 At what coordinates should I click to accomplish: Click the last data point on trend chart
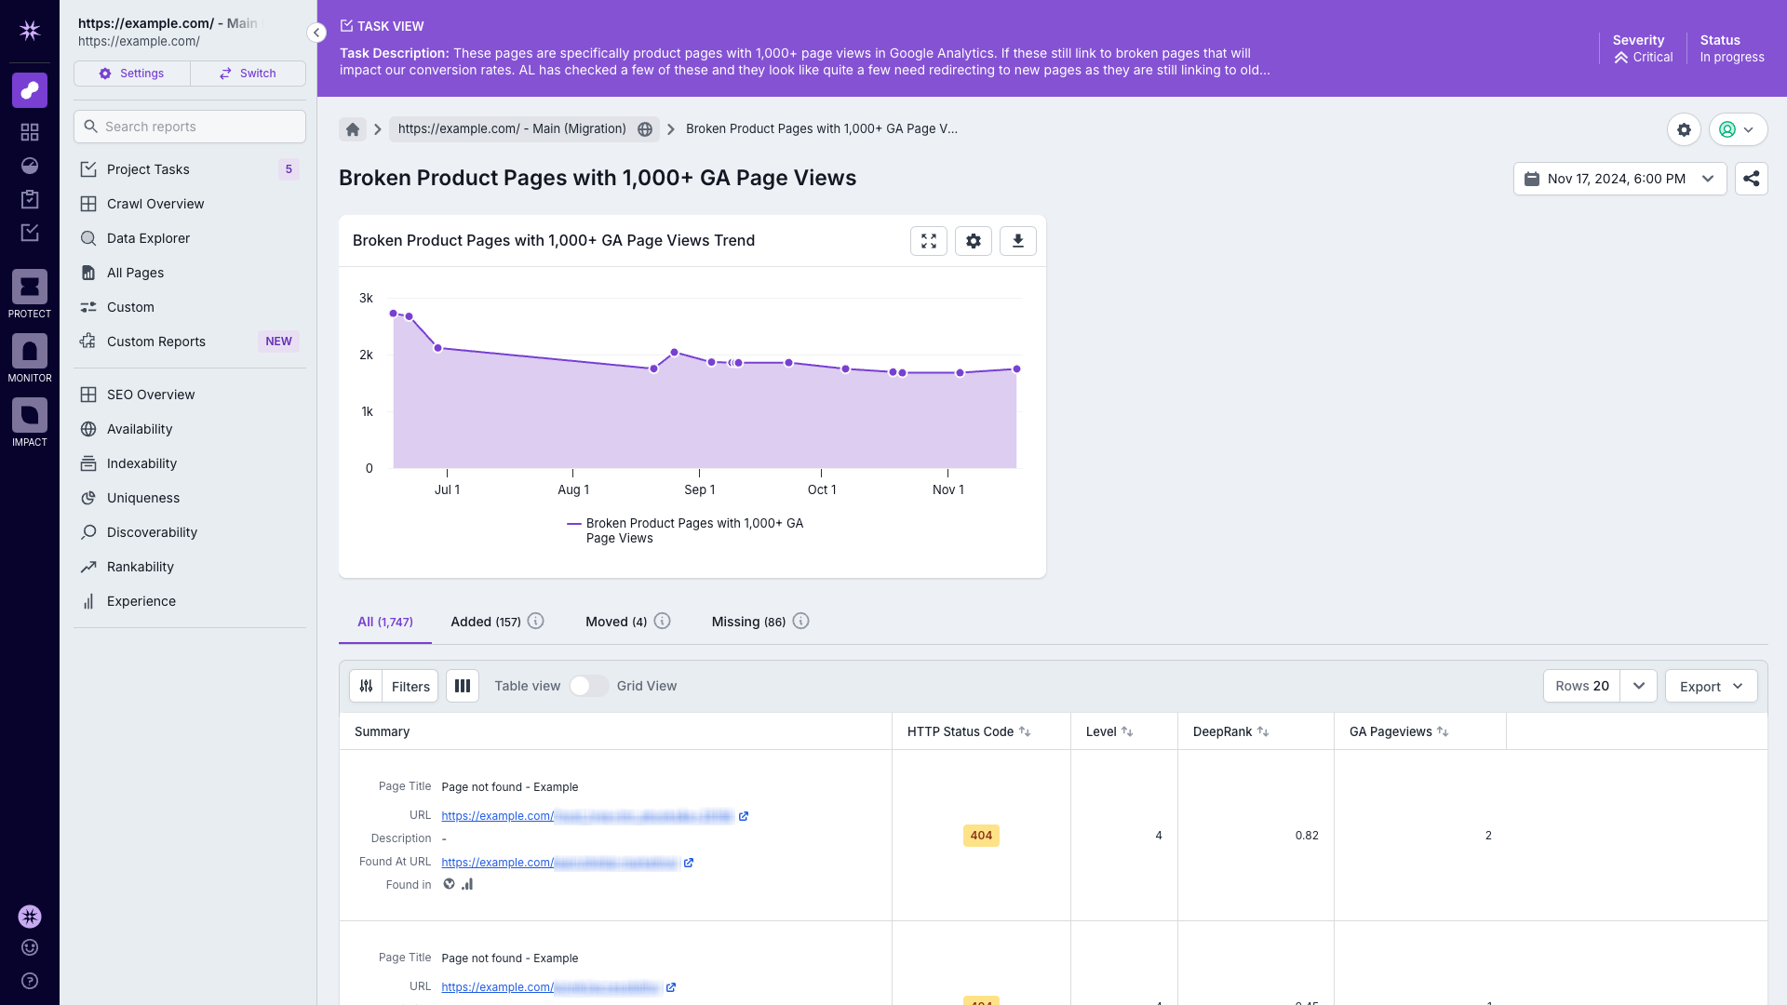[x=1016, y=369]
